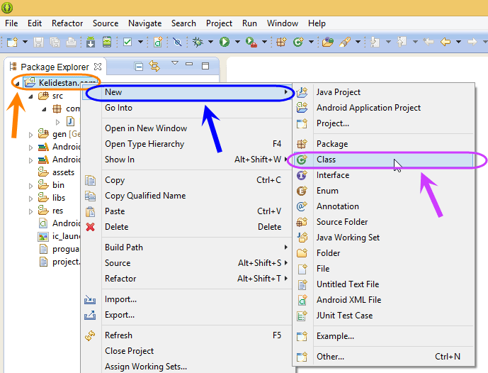Click Import... in the context menu
Image resolution: width=488 pixels, height=373 pixels.
point(186,299)
